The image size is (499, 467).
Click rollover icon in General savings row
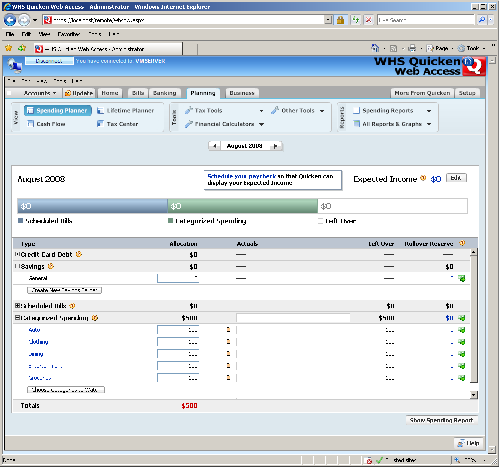tap(461, 278)
